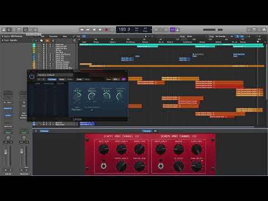This screenshot has width=268, height=201.
Task: Click the Undo button in plugin header
Action: pos(79,79)
